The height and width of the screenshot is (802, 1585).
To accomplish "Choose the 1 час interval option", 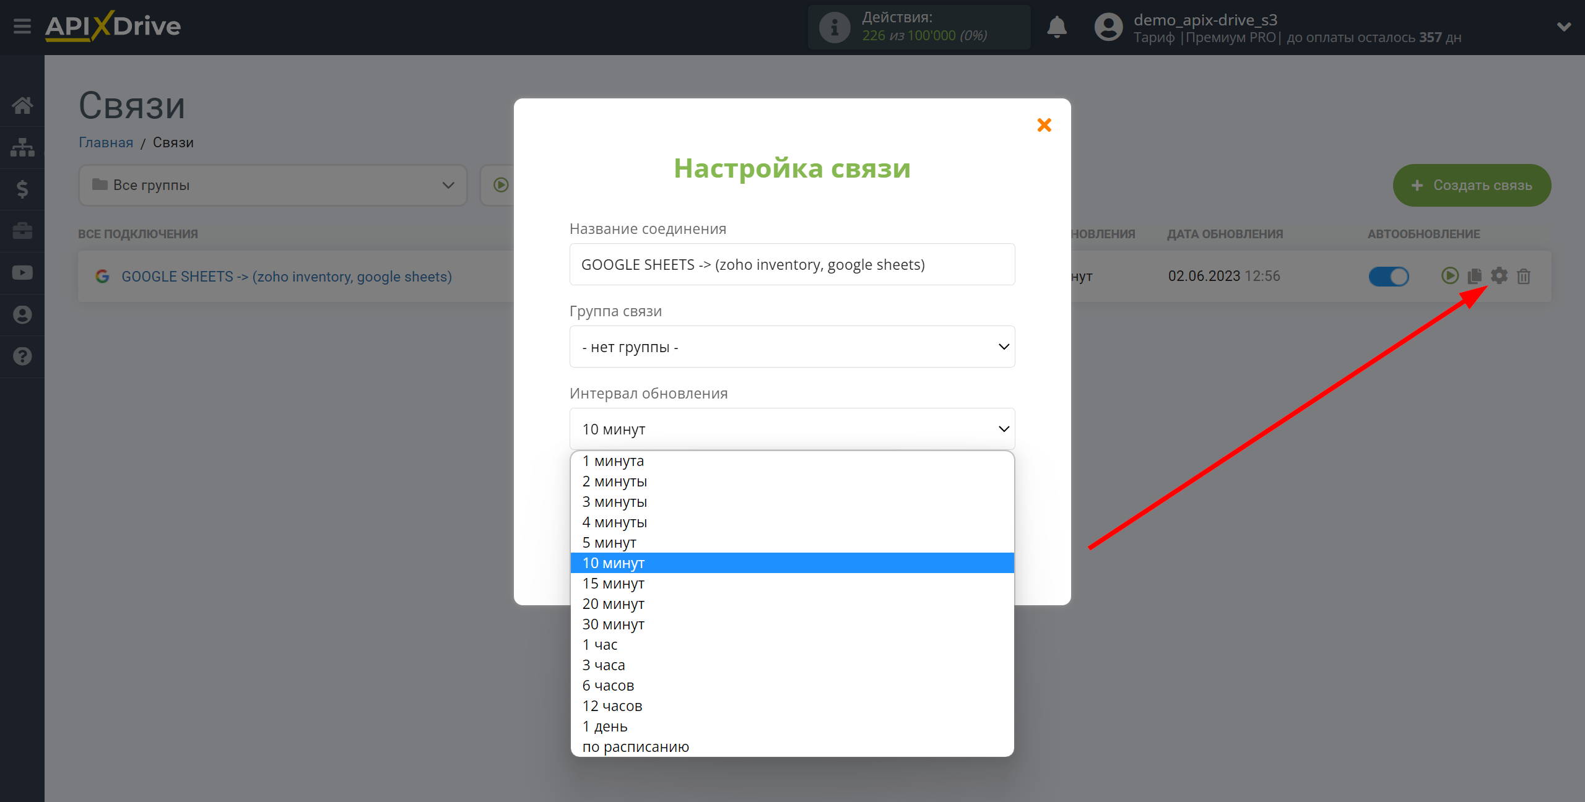I will [x=792, y=645].
